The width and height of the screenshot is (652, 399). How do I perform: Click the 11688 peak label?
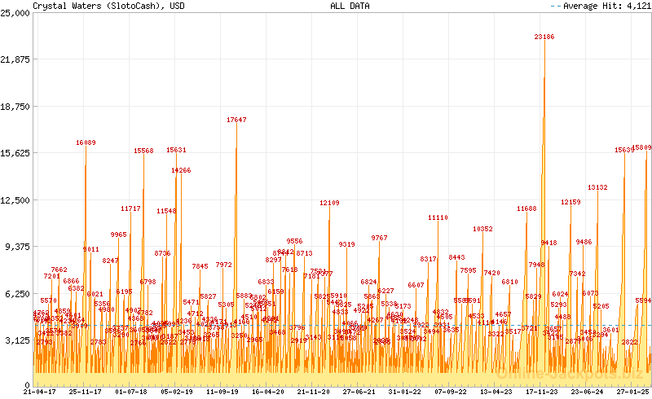(526, 208)
